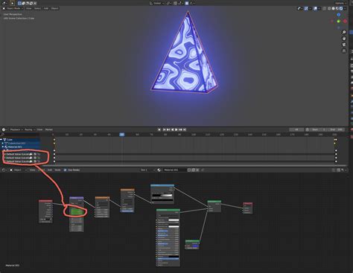Click the green Y axis gizmo ball
Screen dimensions: 353x273
tap(339, 22)
